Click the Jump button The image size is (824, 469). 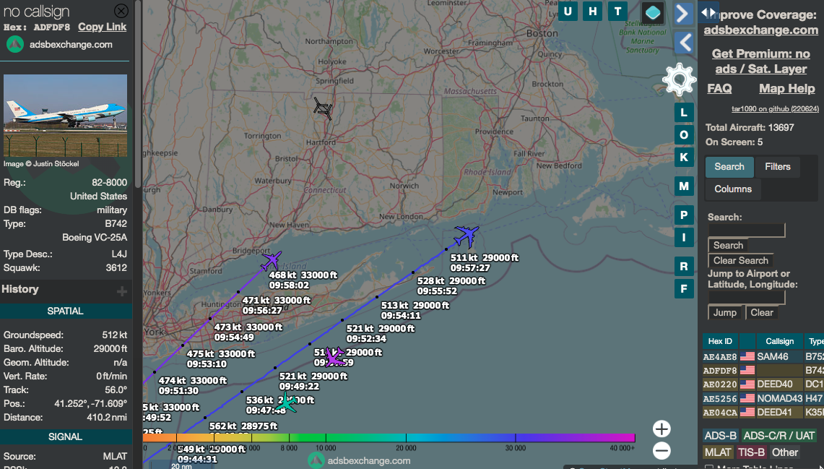tap(725, 313)
